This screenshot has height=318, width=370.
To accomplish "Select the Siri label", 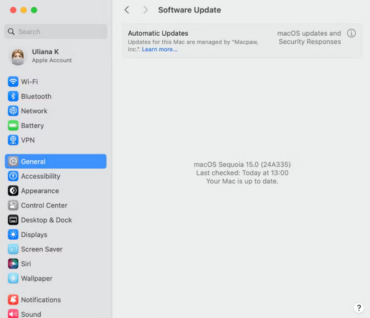I will tap(26, 264).
